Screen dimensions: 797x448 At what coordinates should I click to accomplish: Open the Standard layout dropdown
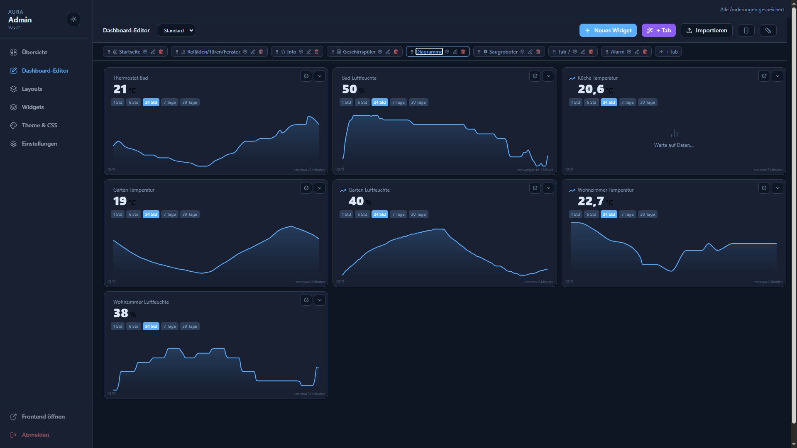(x=176, y=30)
